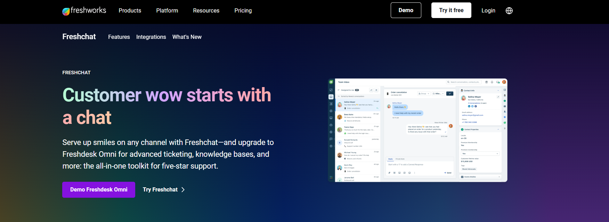The image size is (609, 222).
Task: Click the small FRESHCHAT label above heading
Action: coord(76,72)
